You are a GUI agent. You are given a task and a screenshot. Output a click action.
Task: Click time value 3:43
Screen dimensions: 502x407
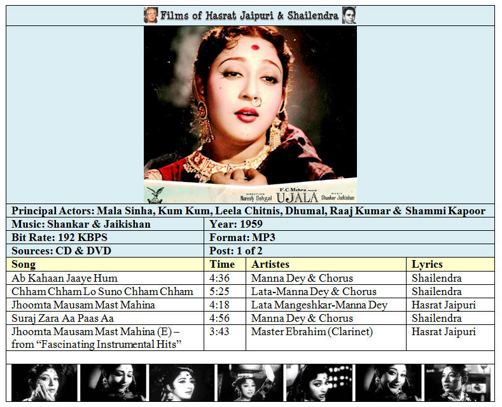coord(220,331)
